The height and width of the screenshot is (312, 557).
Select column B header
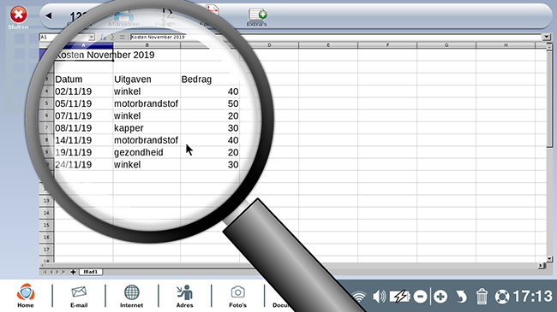click(x=147, y=45)
